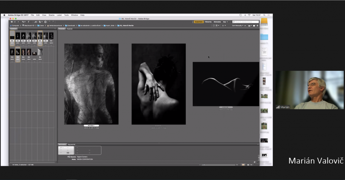Adjust the thumbnail size slider
The image size is (345, 180).
click(218, 165)
